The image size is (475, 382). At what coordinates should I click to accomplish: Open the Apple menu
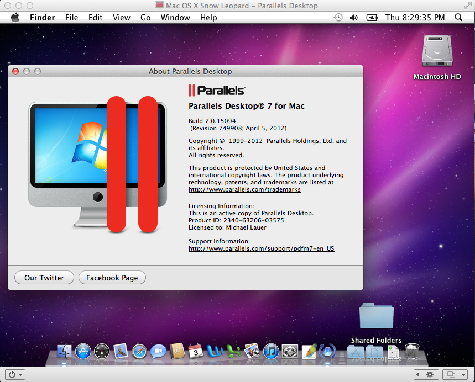15,17
